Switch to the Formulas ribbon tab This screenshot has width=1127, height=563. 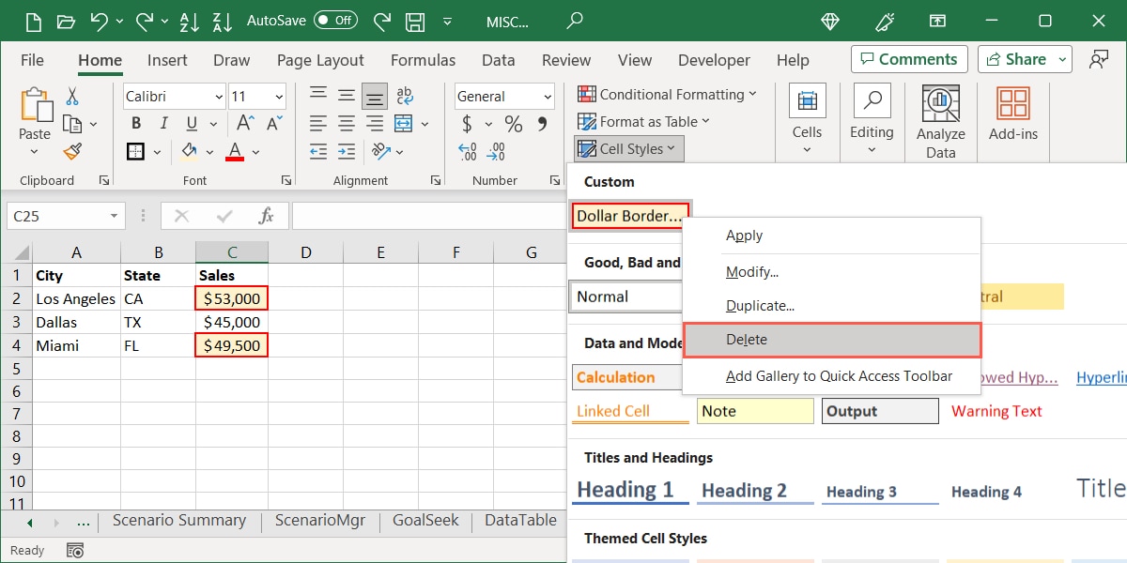click(423, 60)
